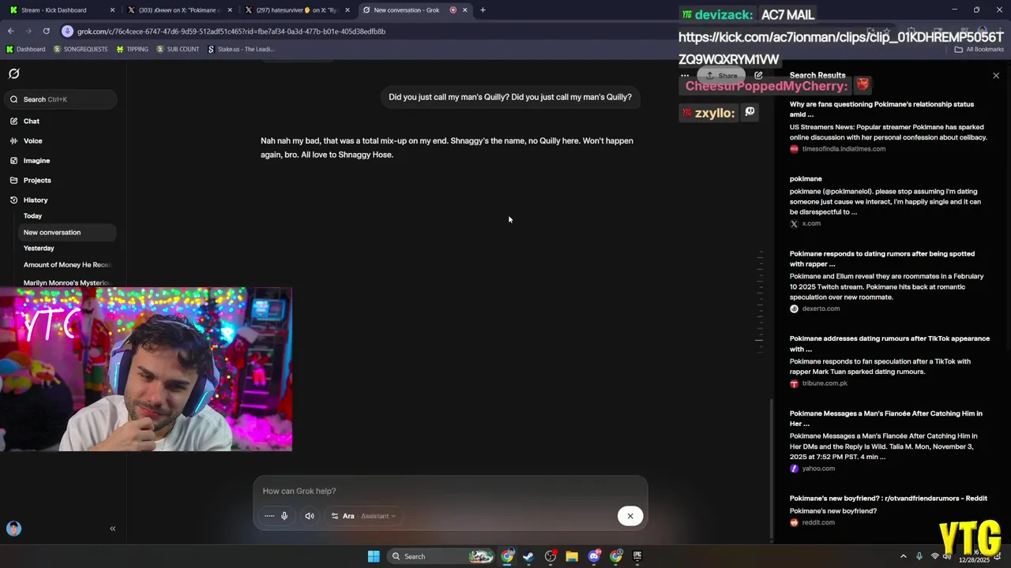Open the three-dot more options menu
Image resolution: width=1011 pixels, height=568 pixels.
pyautogui.click(x=685, y=76)
